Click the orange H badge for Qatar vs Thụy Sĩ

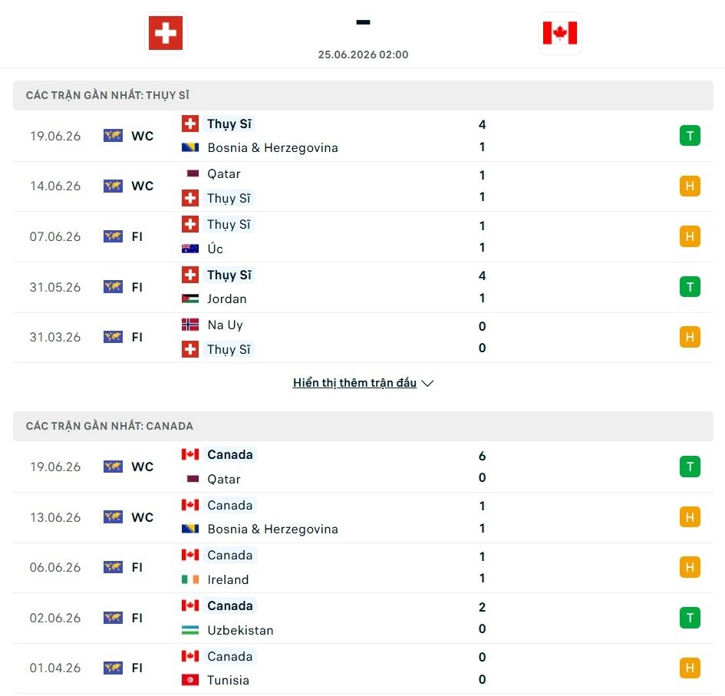690,186
